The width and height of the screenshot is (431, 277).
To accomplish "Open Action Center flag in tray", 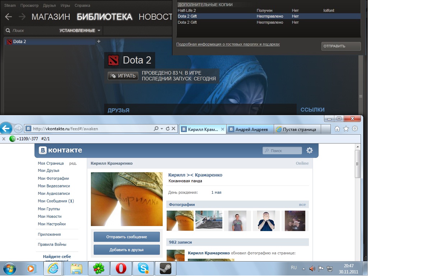I will coord(321,268).
